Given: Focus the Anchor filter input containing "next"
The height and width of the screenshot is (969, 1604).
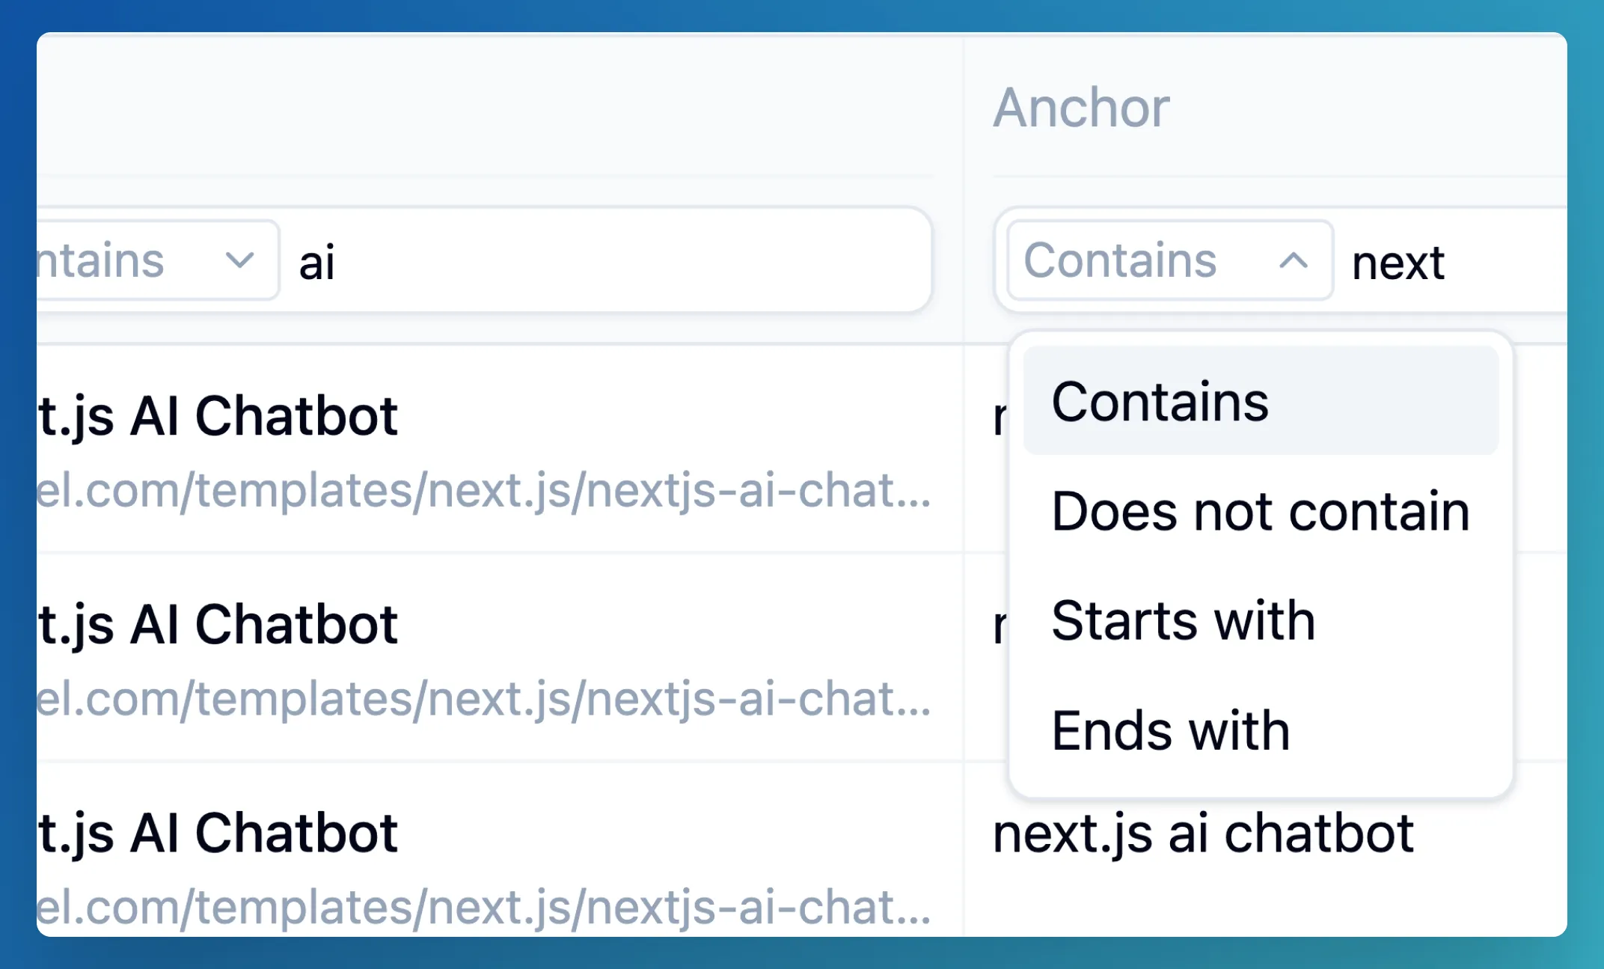Looking at the screenshot, I should 1451,262.
